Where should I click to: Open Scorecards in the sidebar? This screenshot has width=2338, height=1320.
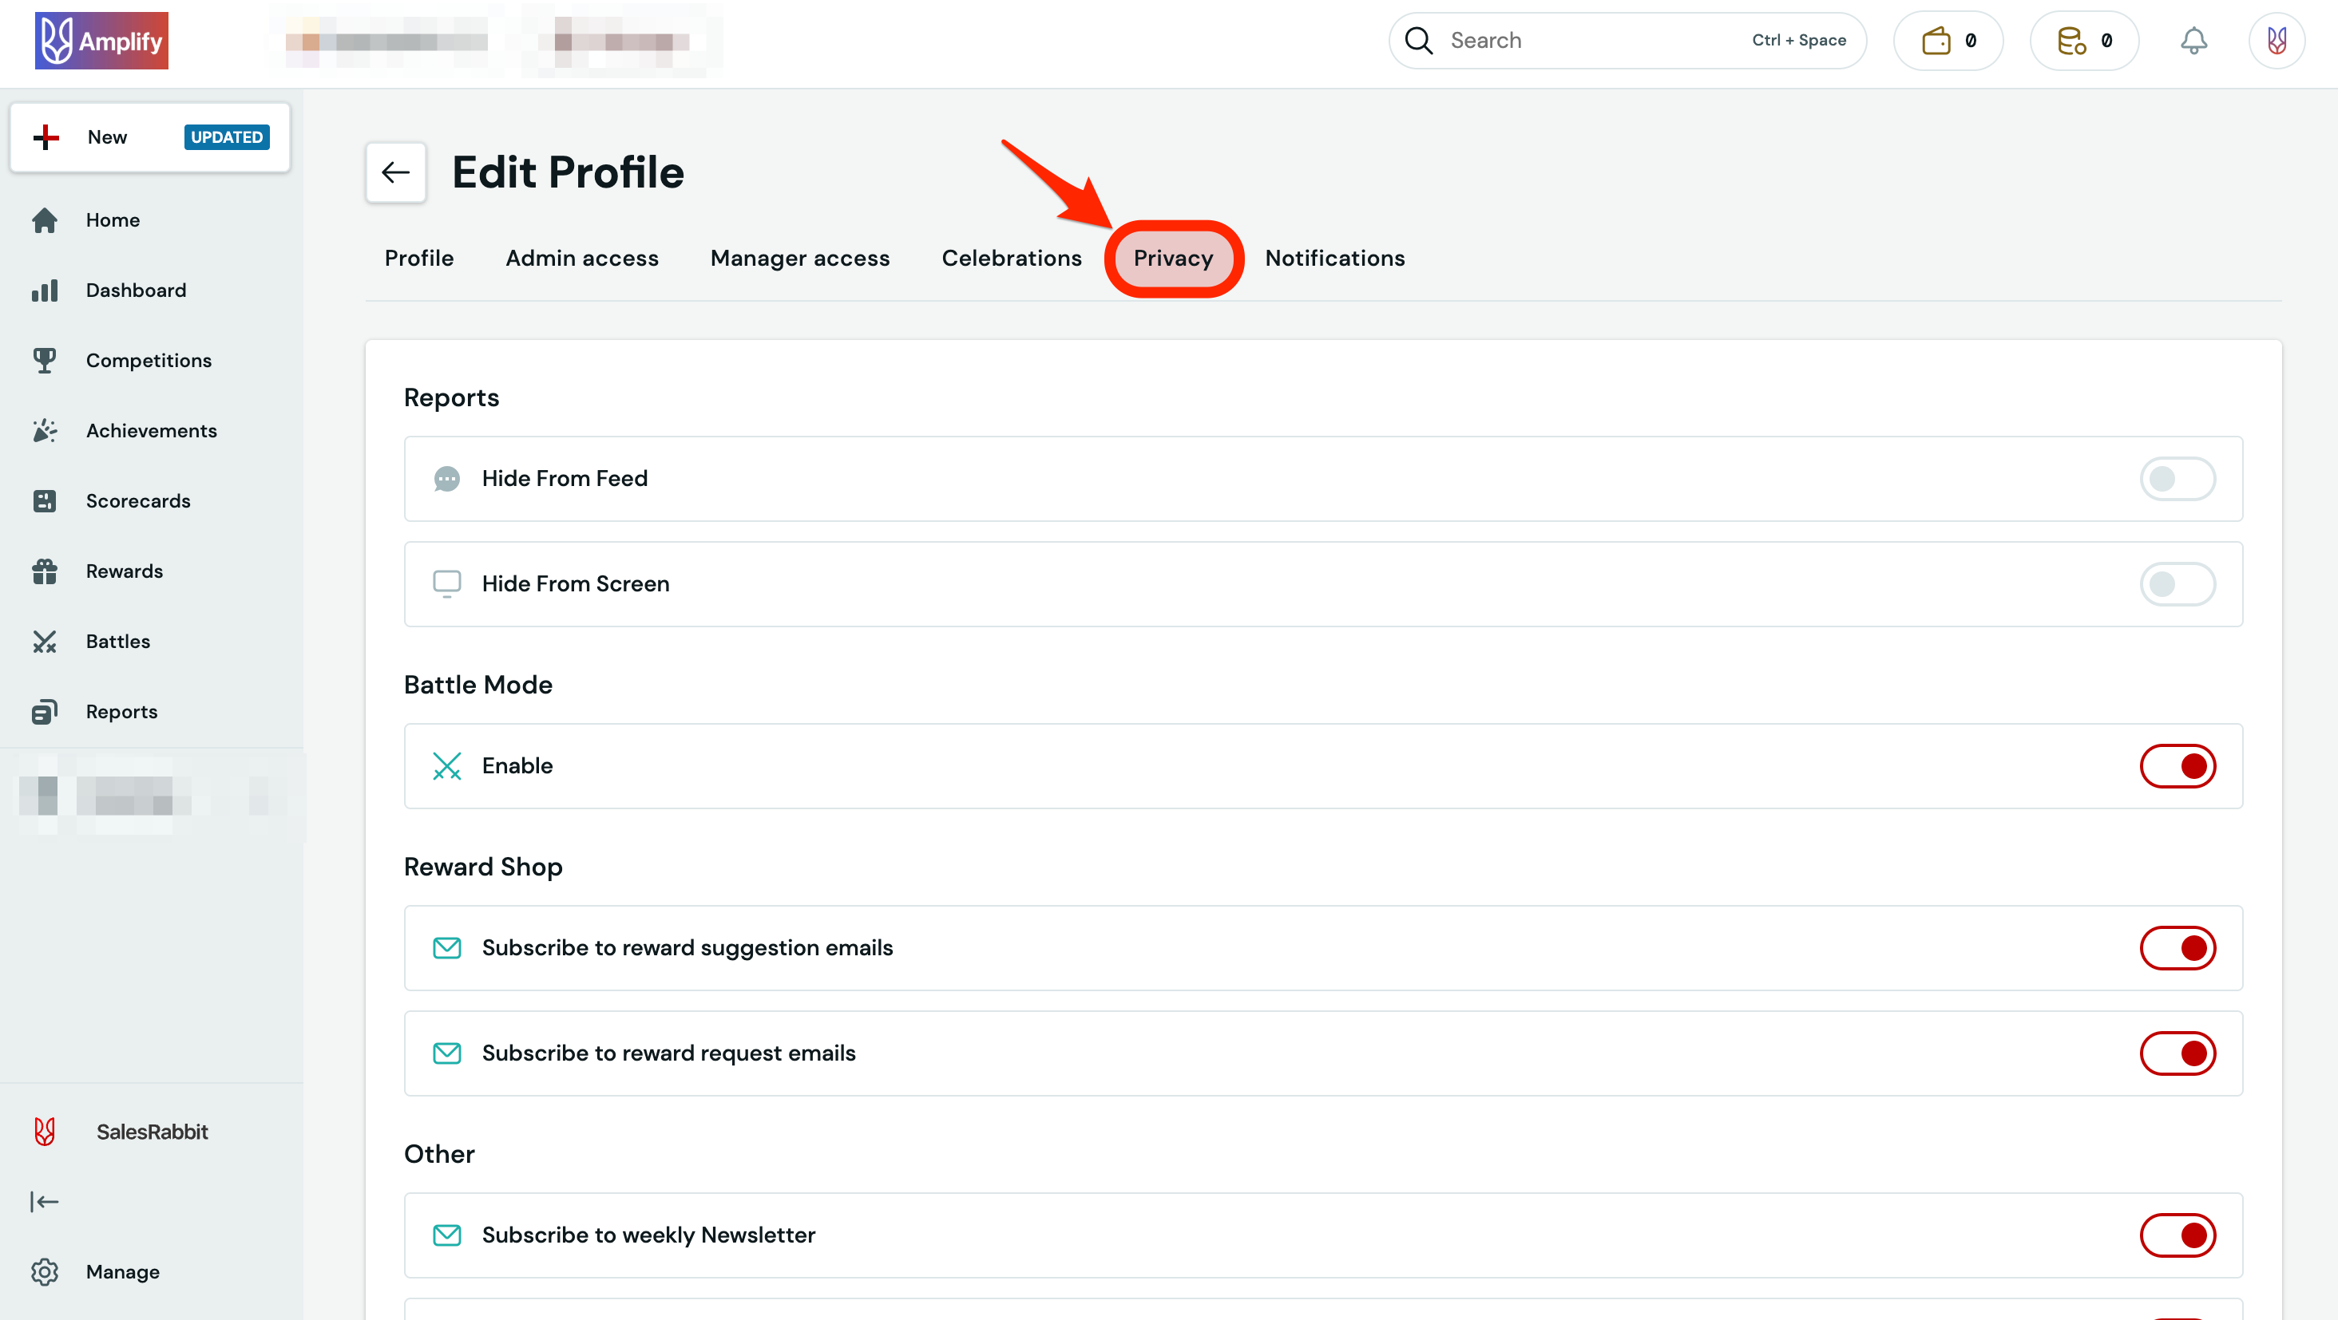pyautogui.click(x=46, y=500)
